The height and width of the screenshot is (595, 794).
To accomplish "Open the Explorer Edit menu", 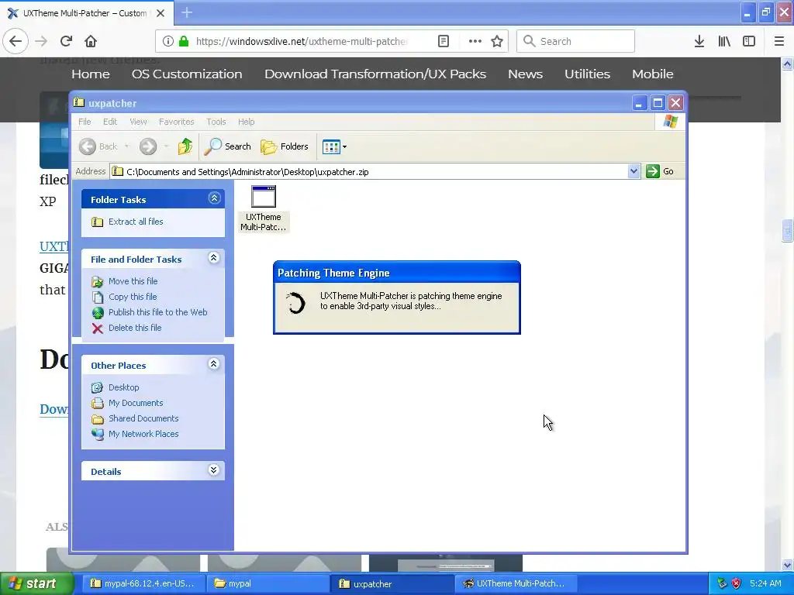I will tap(110, 122).
